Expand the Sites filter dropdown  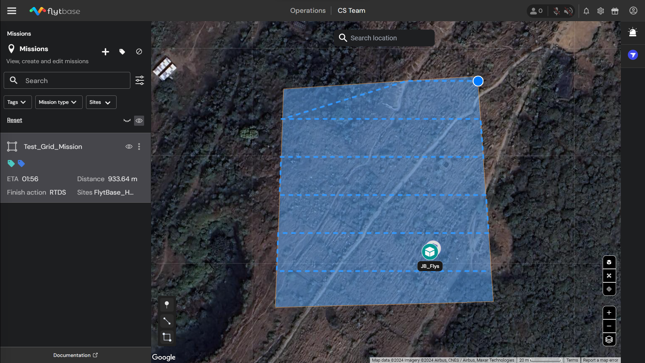(101, 102)
